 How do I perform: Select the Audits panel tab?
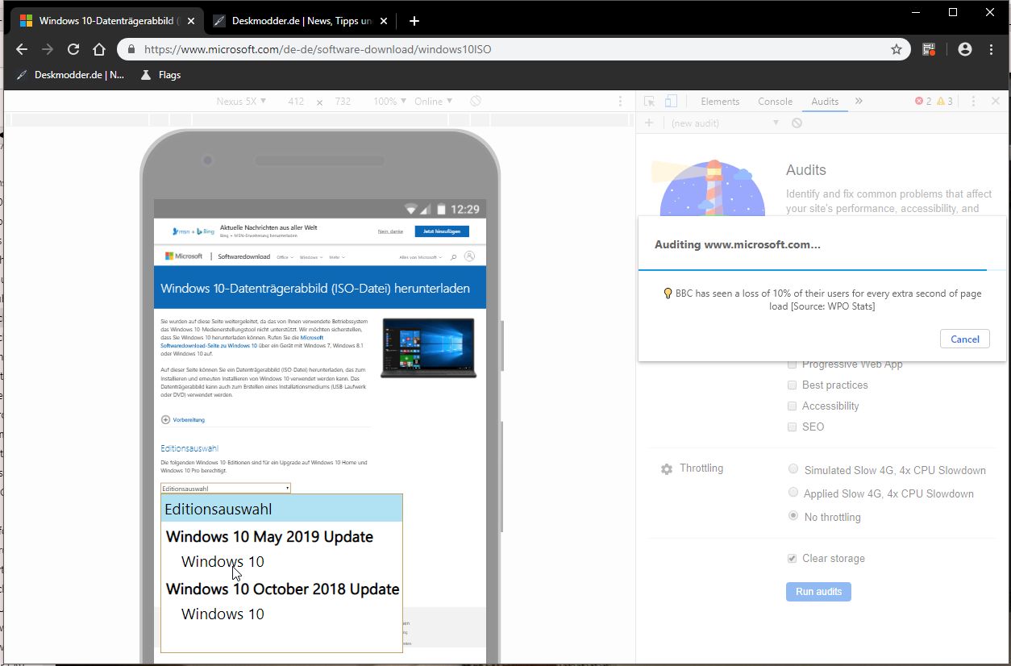pos(825,102)
